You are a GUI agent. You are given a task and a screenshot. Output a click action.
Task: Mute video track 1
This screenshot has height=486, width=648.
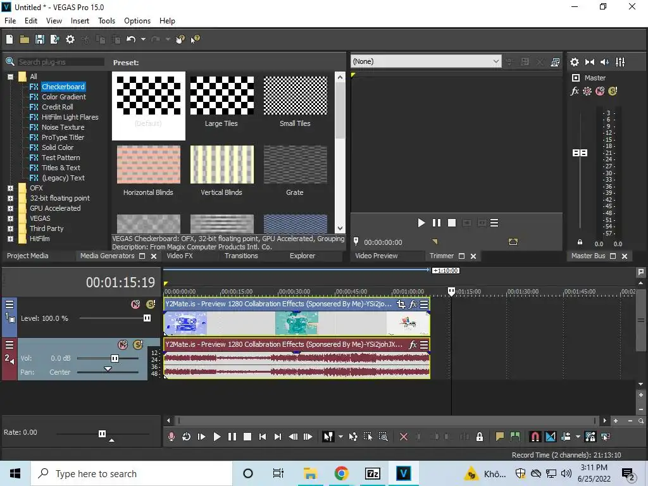coord(135,304)
